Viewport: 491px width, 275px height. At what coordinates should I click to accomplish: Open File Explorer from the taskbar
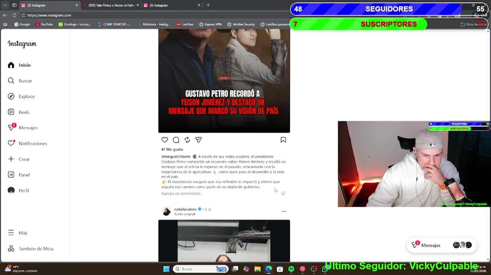(257, 269)
